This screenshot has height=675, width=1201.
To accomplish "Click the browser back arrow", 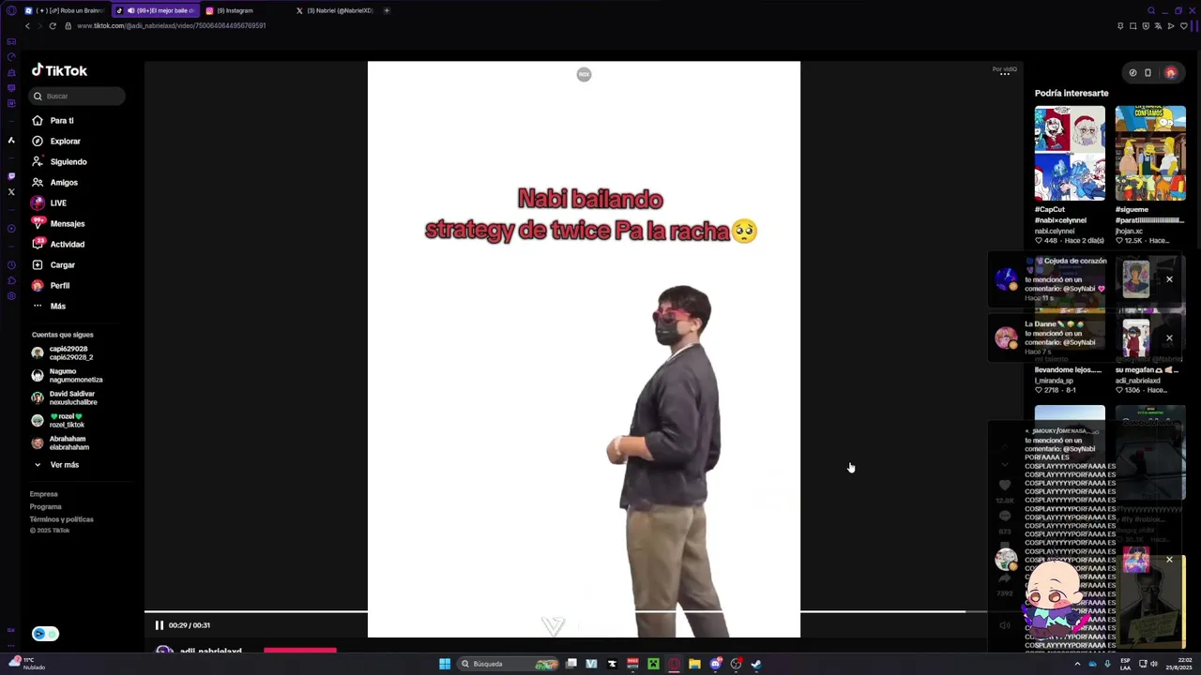I will coord(27,26).
